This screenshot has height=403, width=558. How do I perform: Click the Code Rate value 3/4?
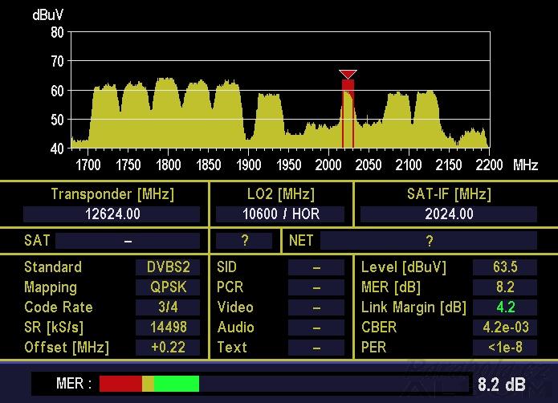coord(167,307)
